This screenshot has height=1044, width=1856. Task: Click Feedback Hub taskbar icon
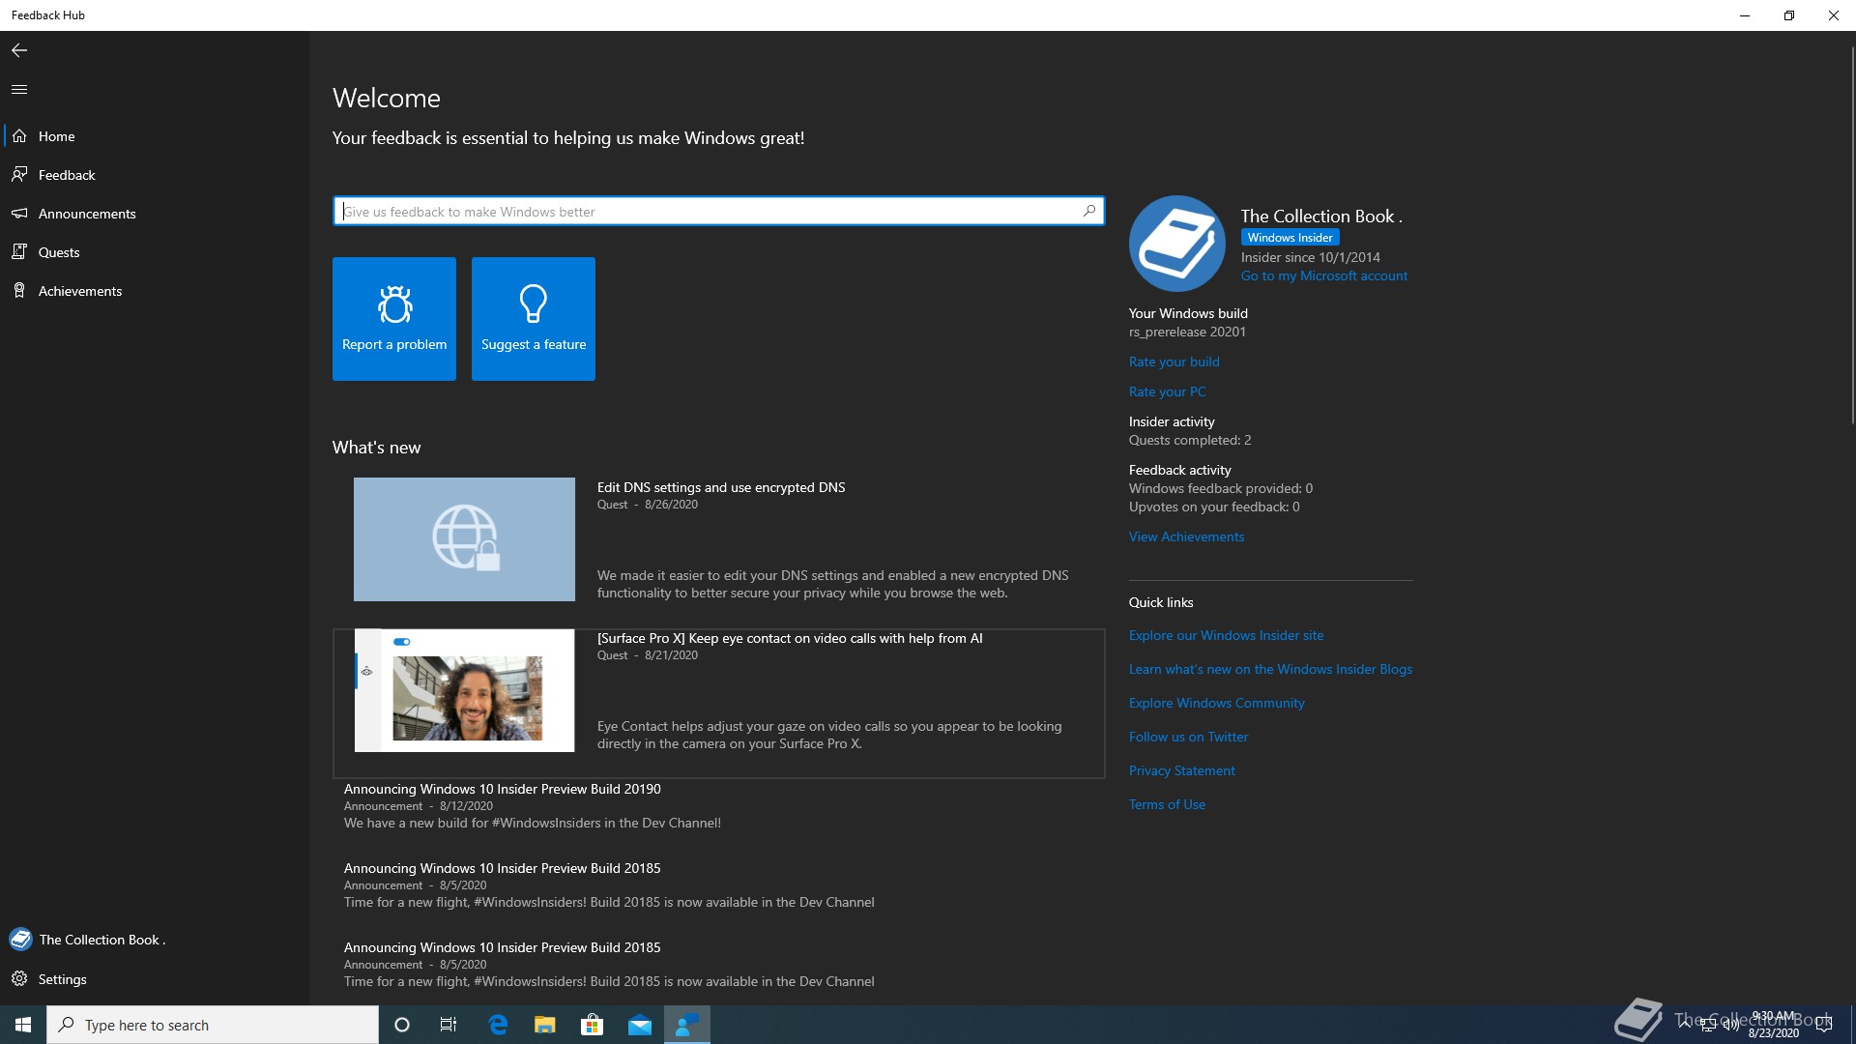click(687, 1025)
